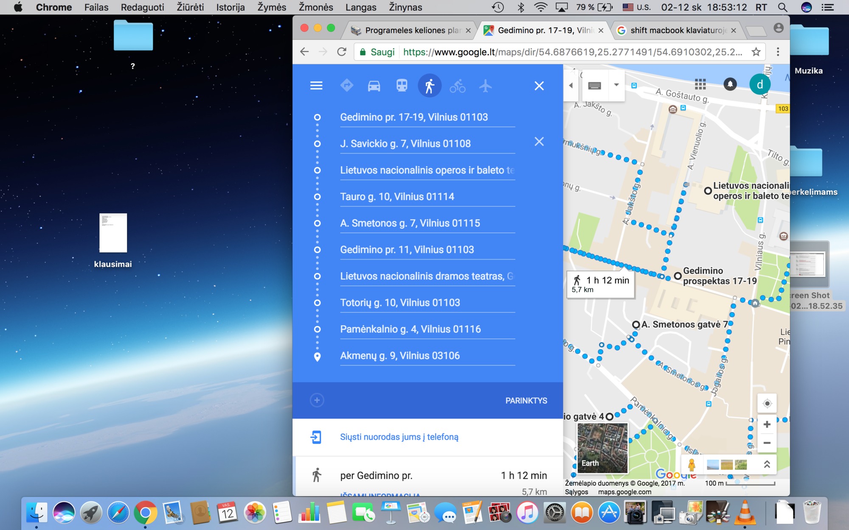Open the Žinynas menu
This screenshot has width=849, height=530.
pos(405,7)
